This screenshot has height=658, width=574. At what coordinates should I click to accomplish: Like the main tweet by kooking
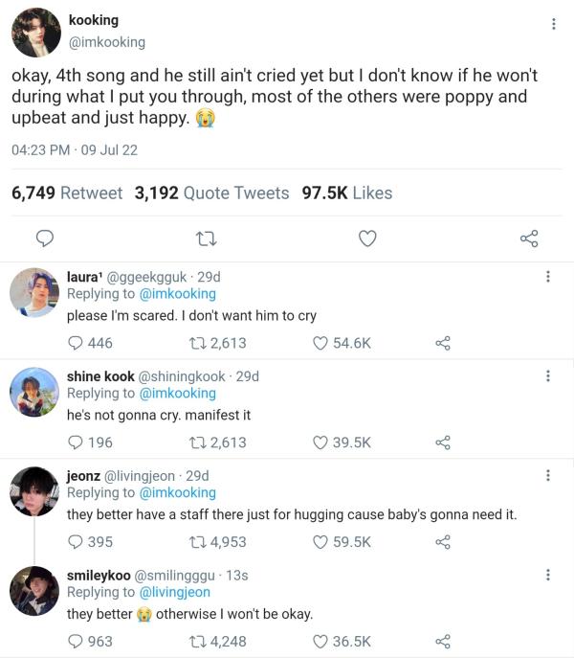[x=367, y=238]
